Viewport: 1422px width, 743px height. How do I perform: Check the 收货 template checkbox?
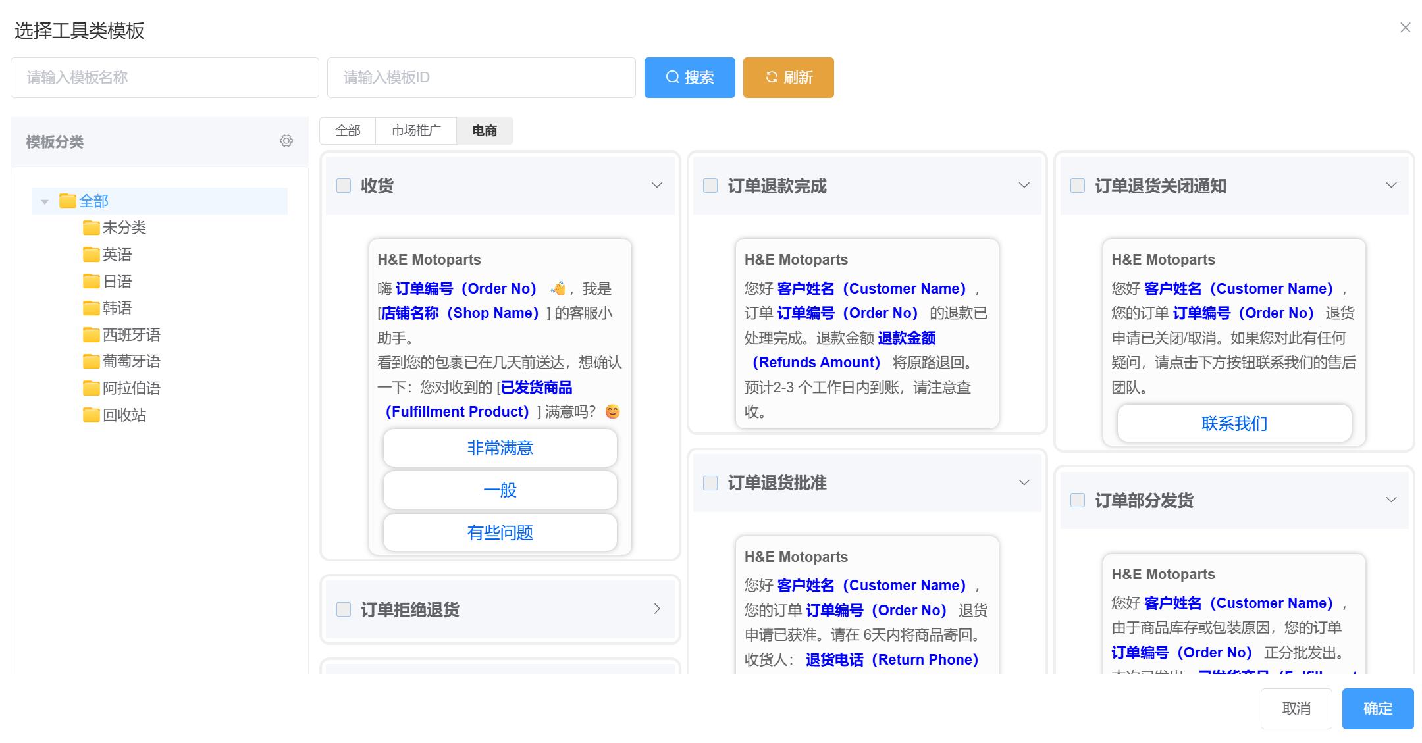pyautogui.click(x=343, y=186)
